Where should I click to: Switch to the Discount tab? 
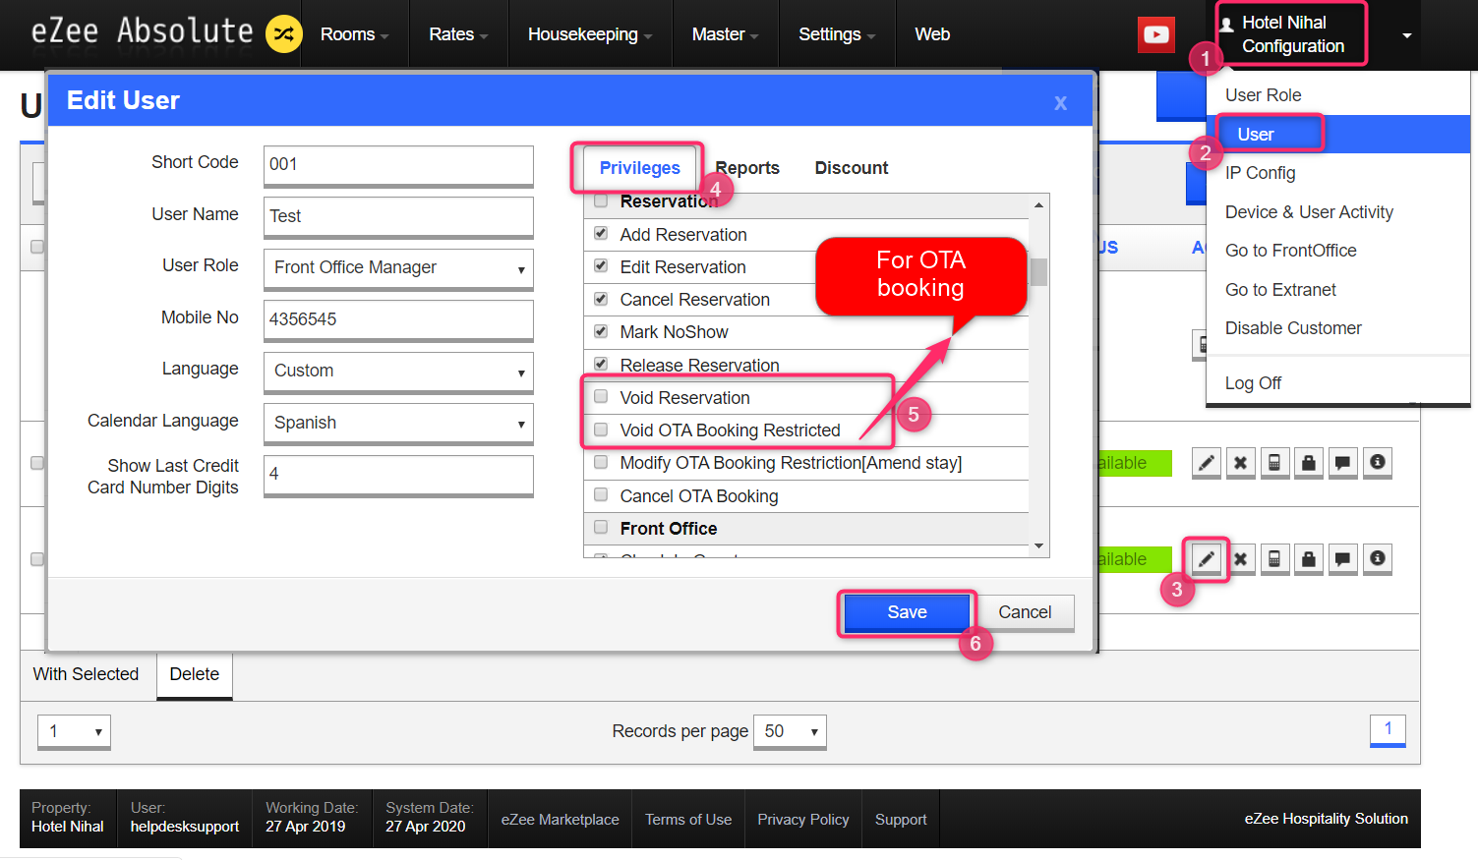click(852, 168)
